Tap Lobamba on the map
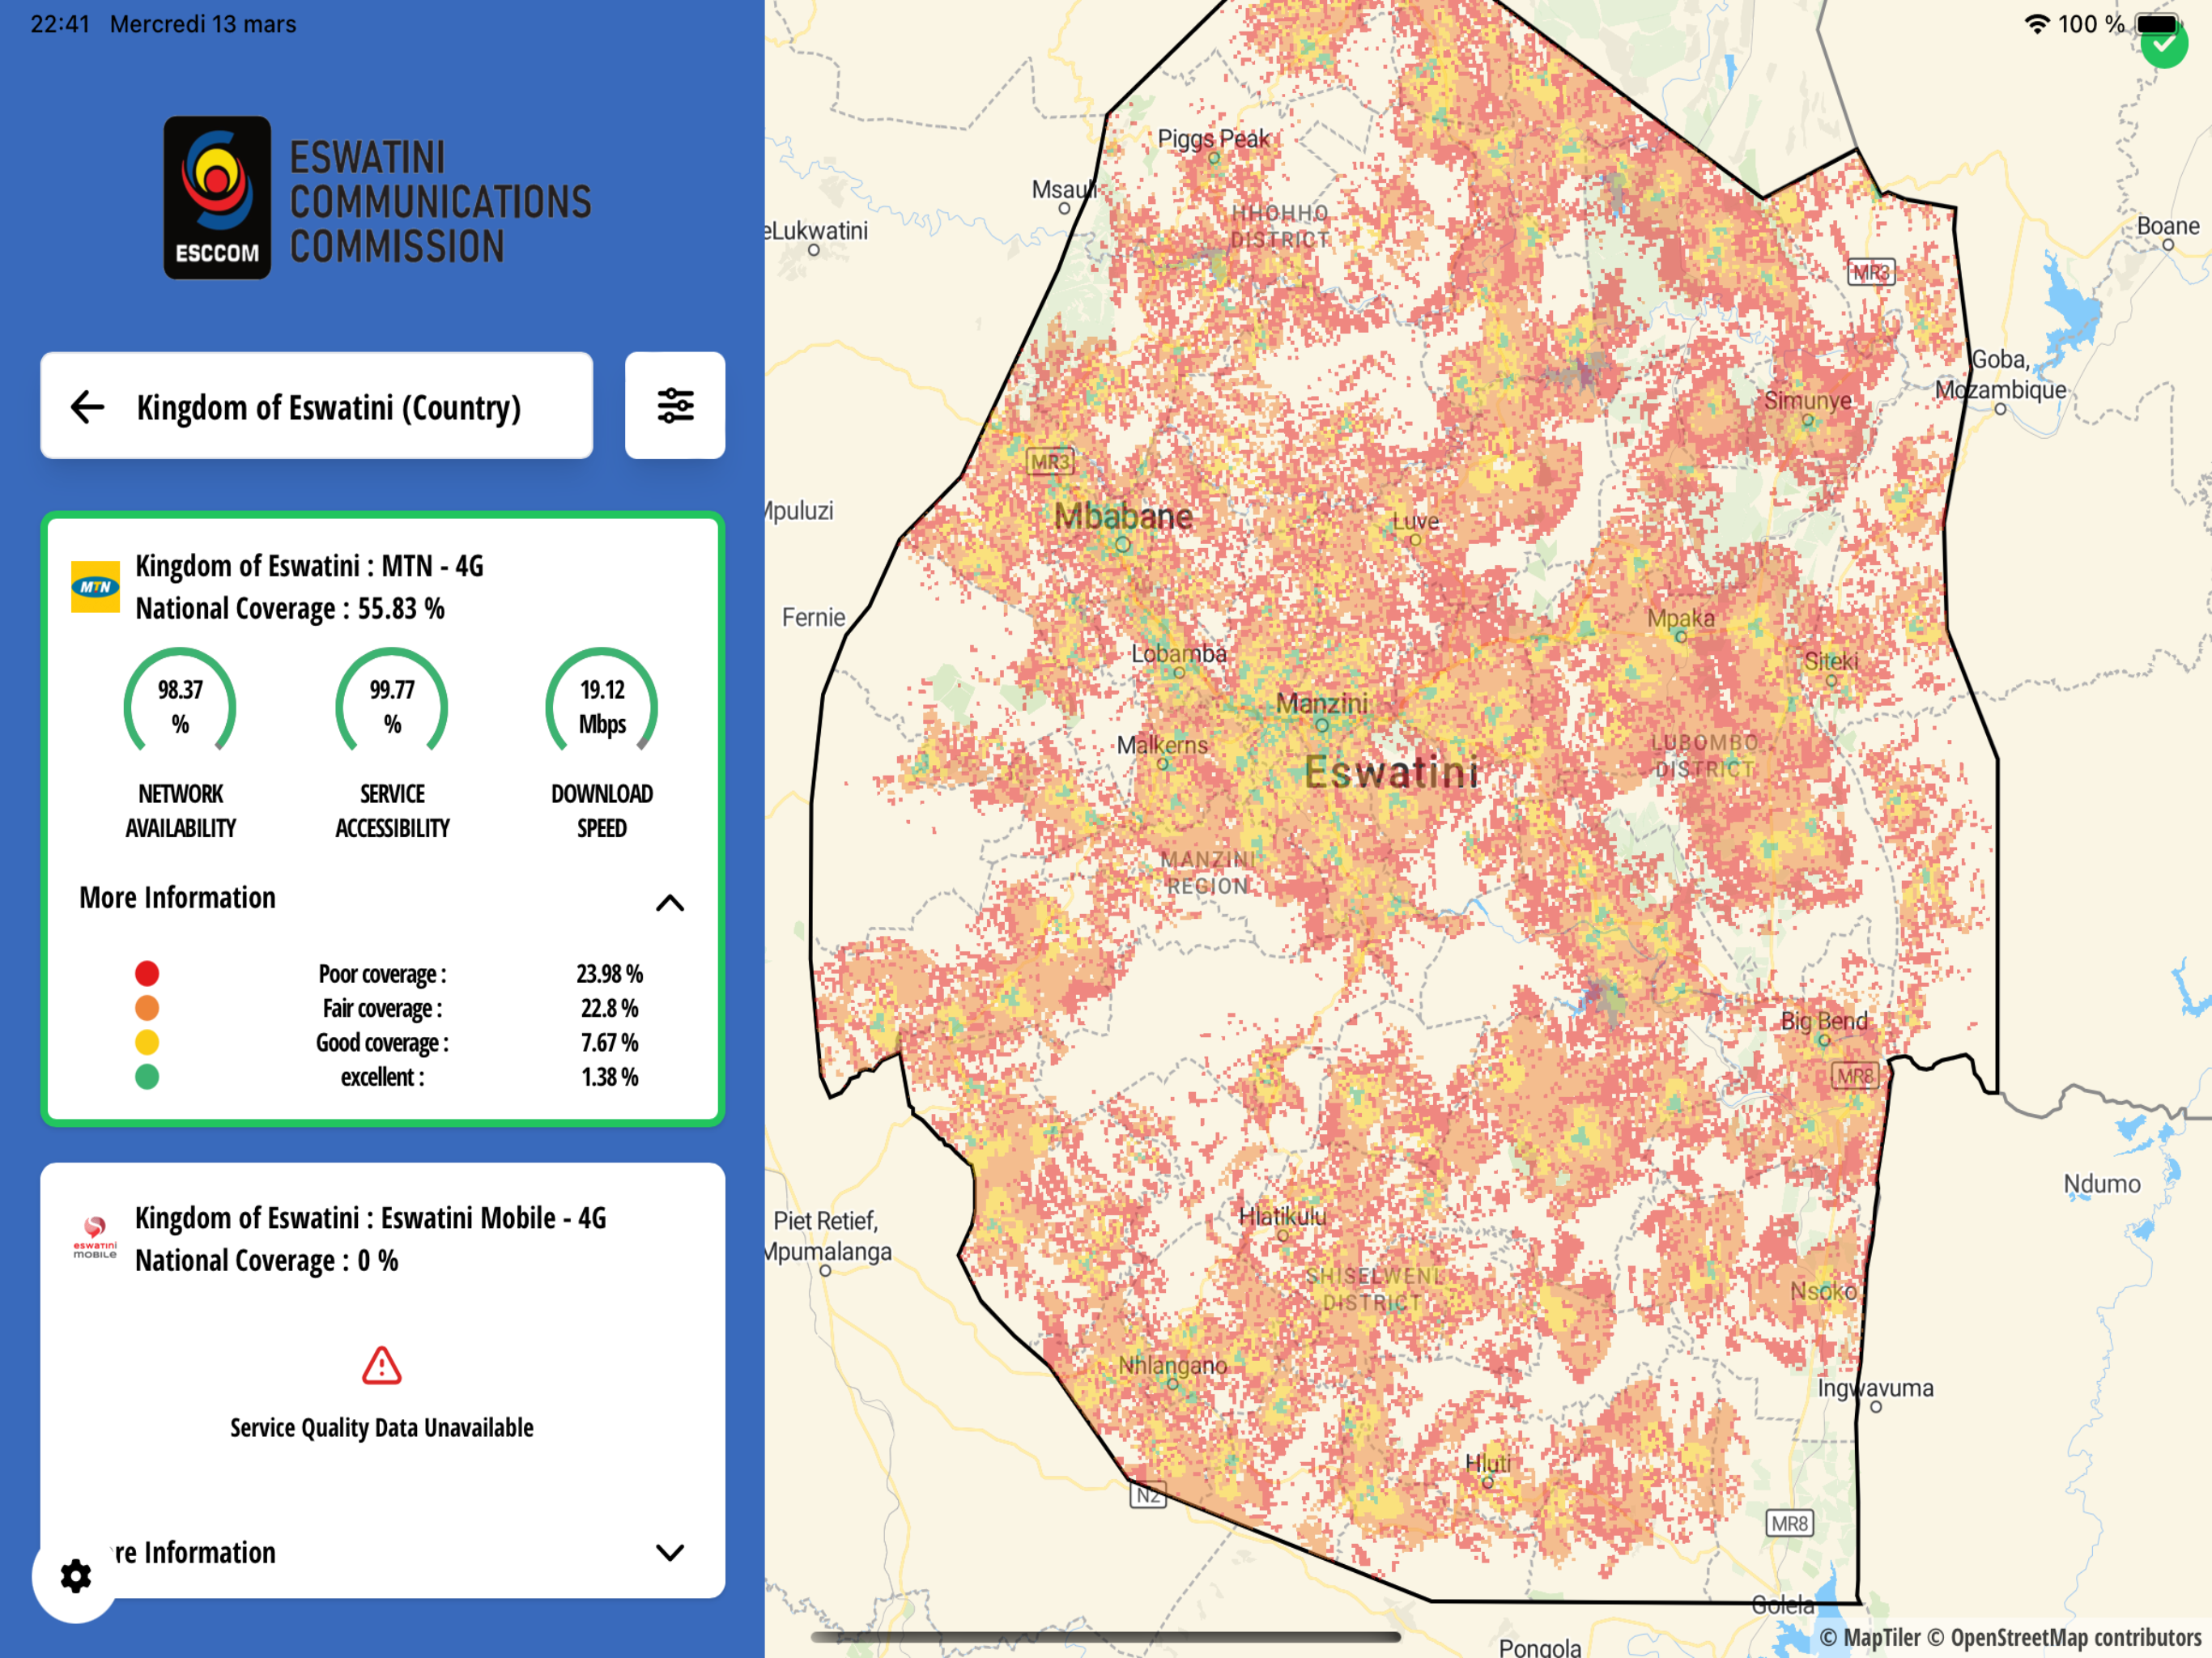This screenshot has width=2212, height=1658. (x=1179, y=654)
